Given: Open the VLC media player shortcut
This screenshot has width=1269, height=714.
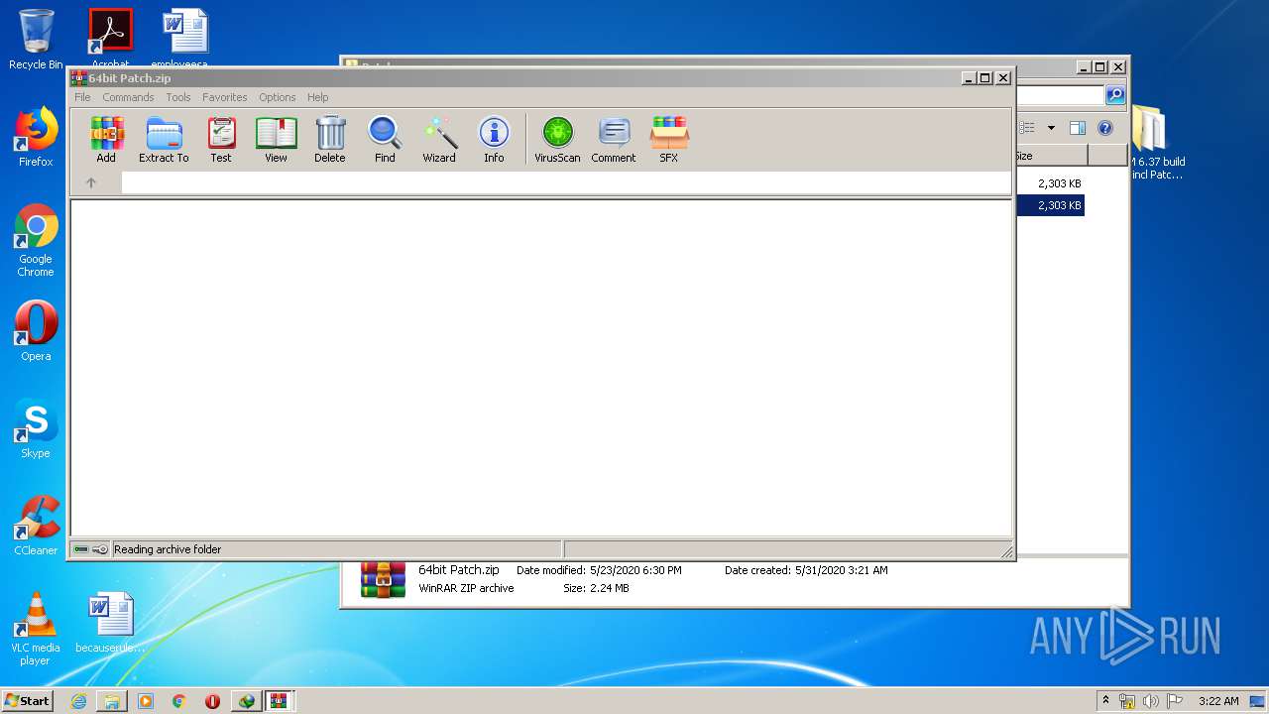Looking at the screenshot, I should [x=36, y=629].
